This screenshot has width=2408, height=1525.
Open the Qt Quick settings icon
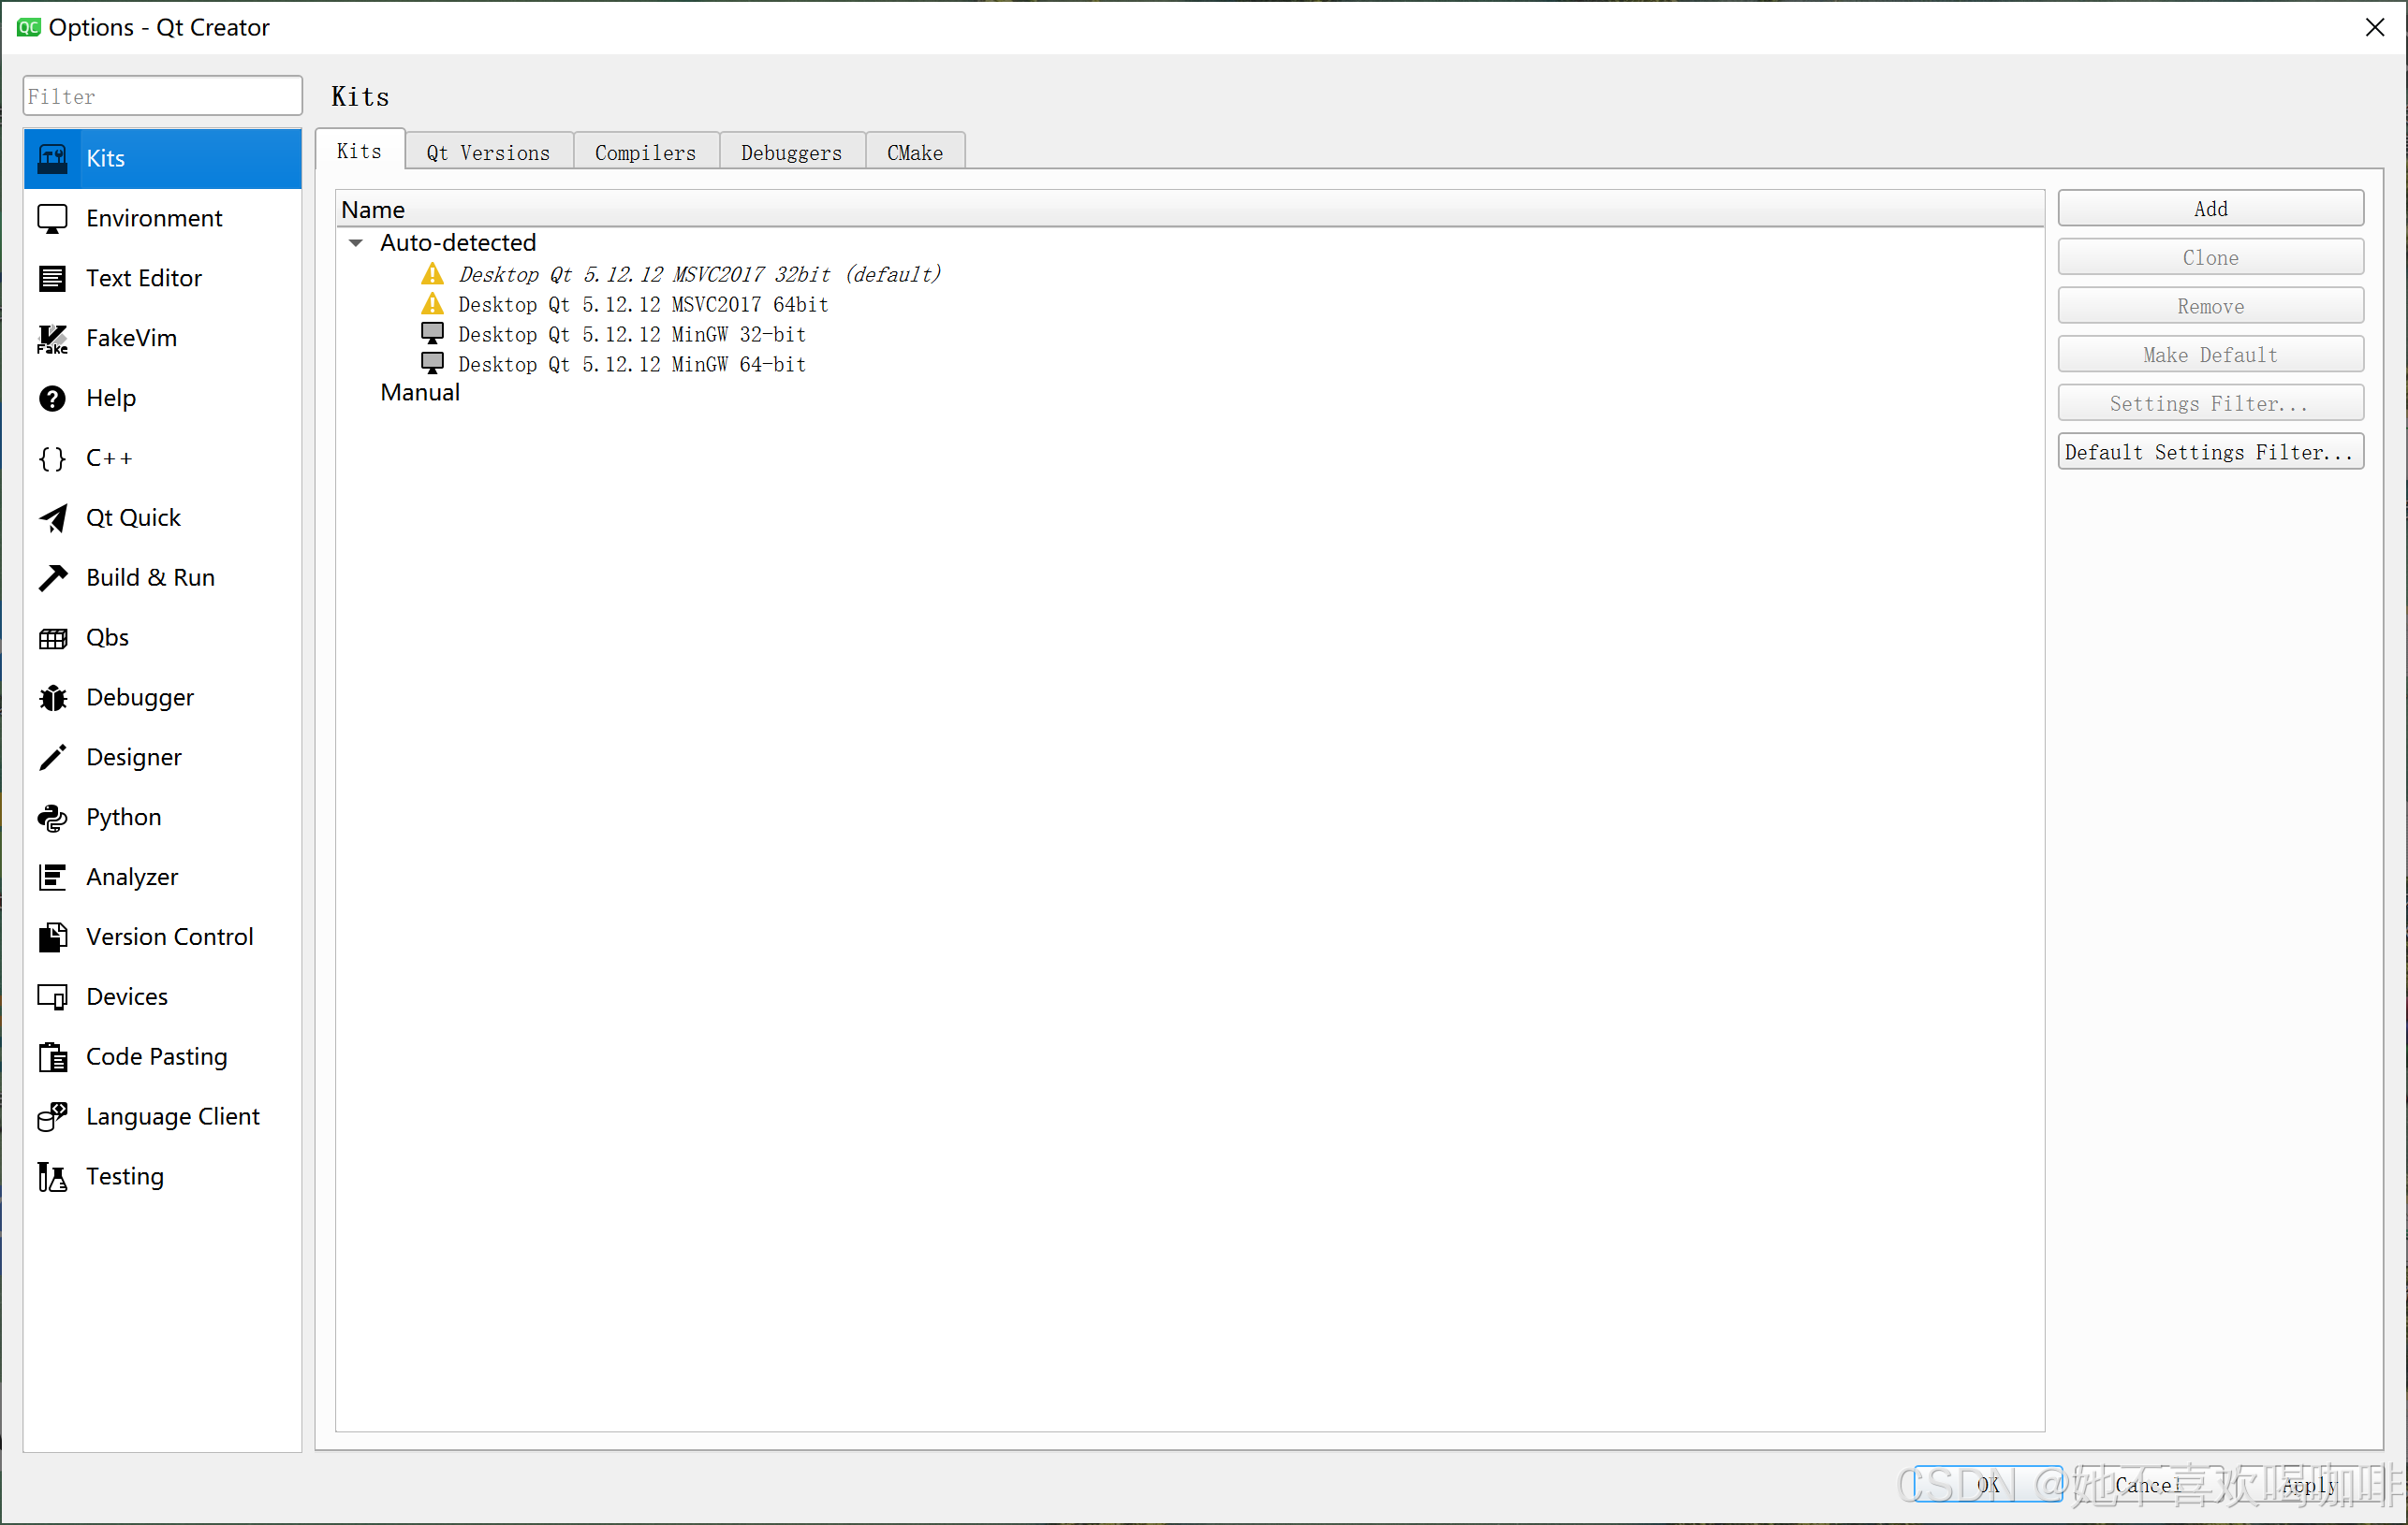point(52,517)
